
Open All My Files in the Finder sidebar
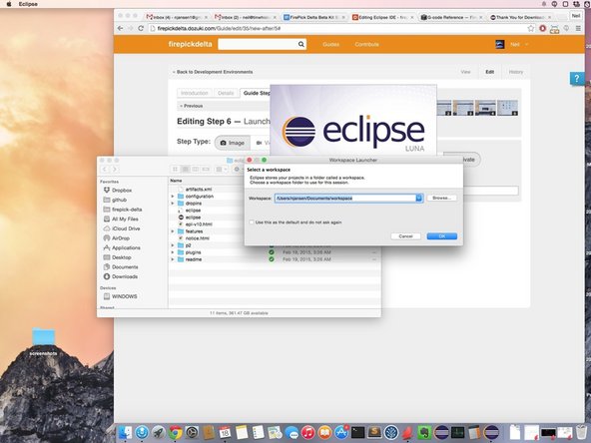coord(125,219)
